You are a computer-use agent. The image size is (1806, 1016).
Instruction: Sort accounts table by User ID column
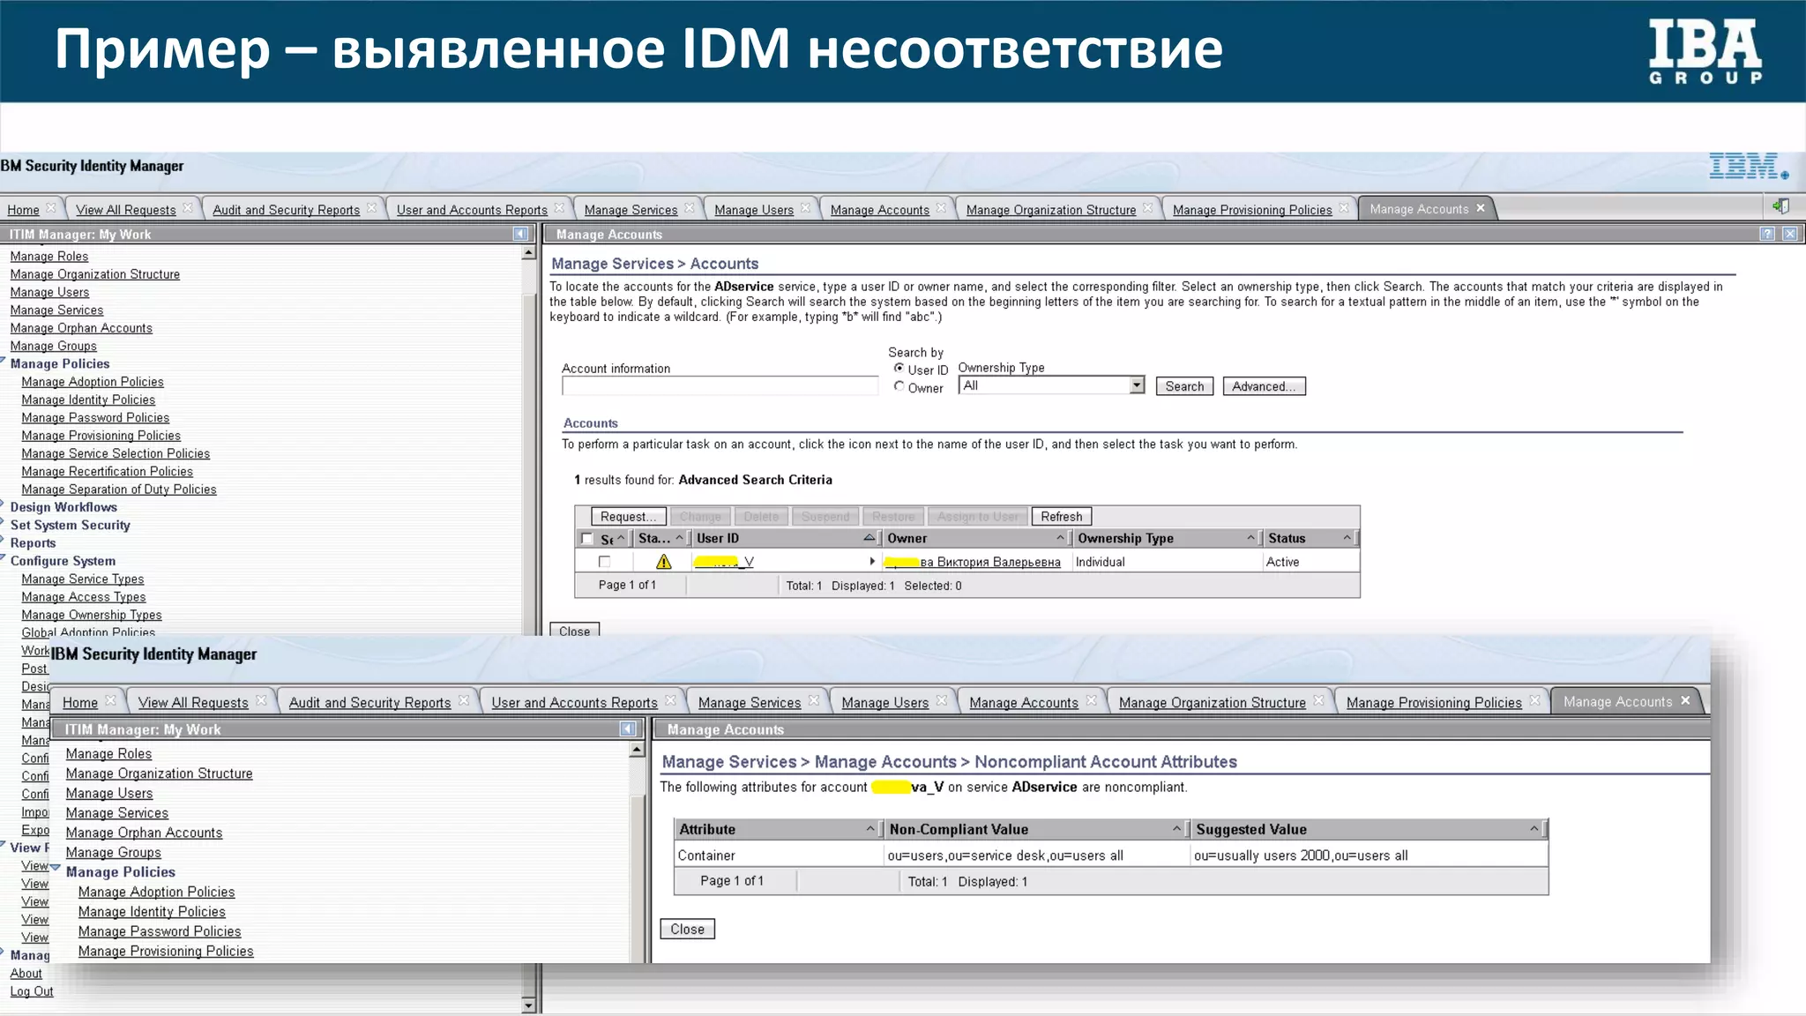click(869, 537)
